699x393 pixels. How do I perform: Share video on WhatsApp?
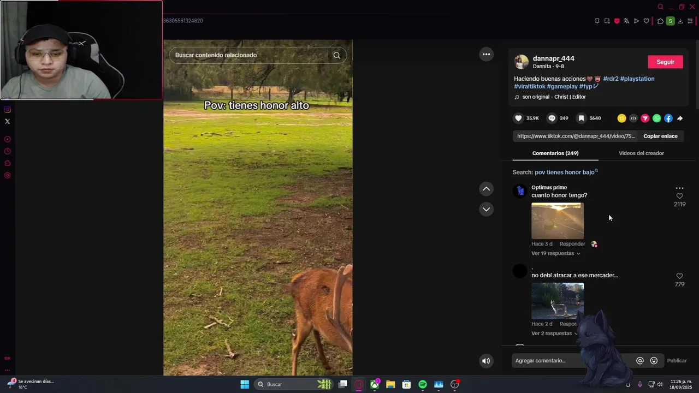click(x=656, y=118)
